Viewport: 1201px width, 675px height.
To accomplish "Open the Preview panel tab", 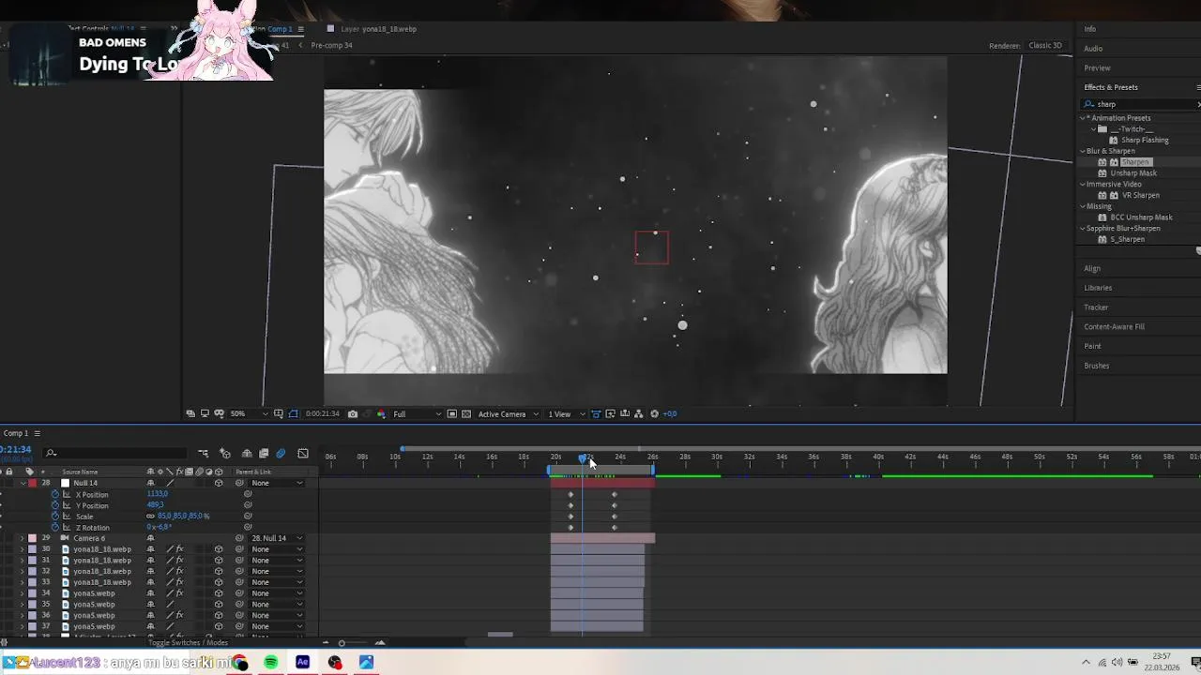I will (1097, 67).
